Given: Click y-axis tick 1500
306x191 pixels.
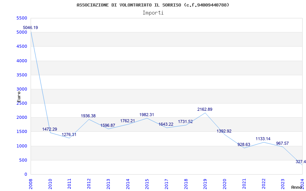Looking at the screenshot, I should (x=22, y=132).
